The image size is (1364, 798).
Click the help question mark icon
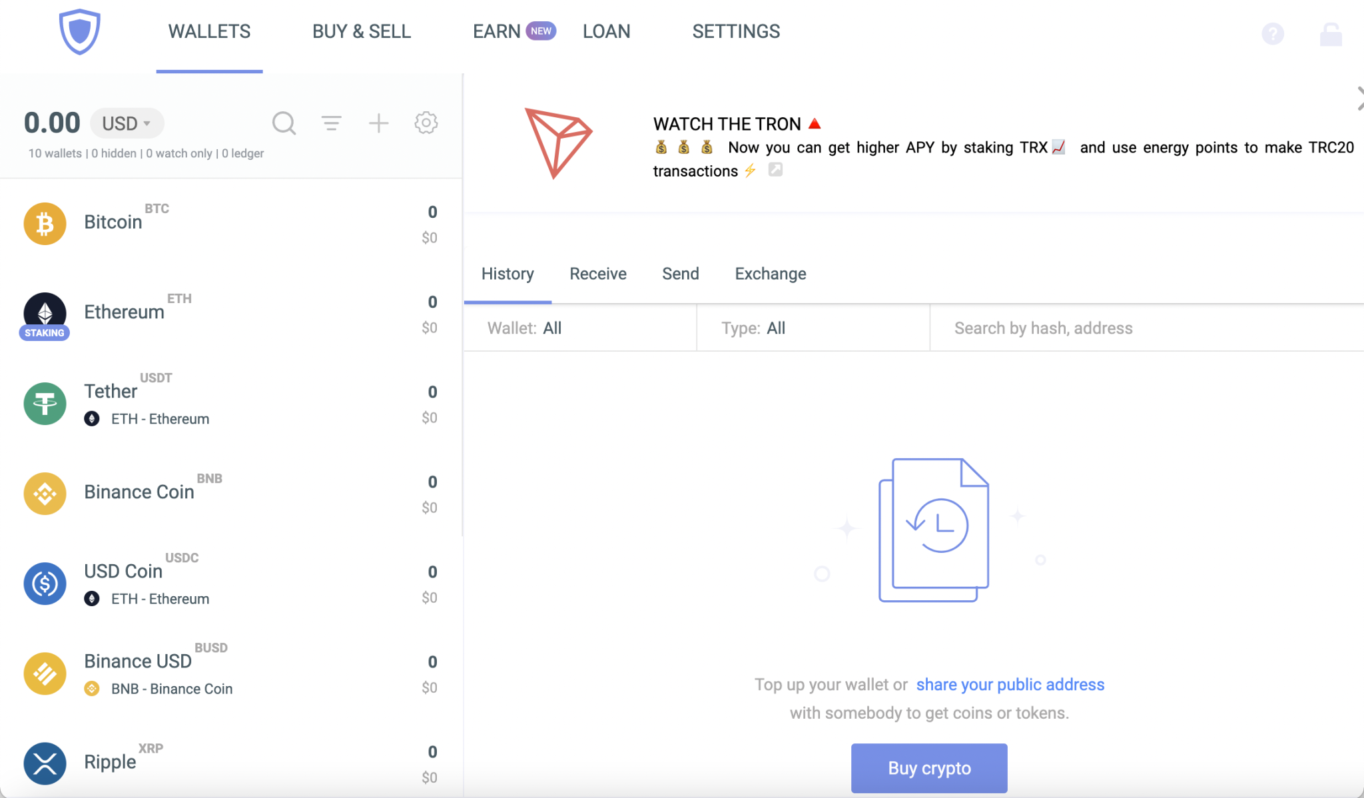click(1273, 34)
